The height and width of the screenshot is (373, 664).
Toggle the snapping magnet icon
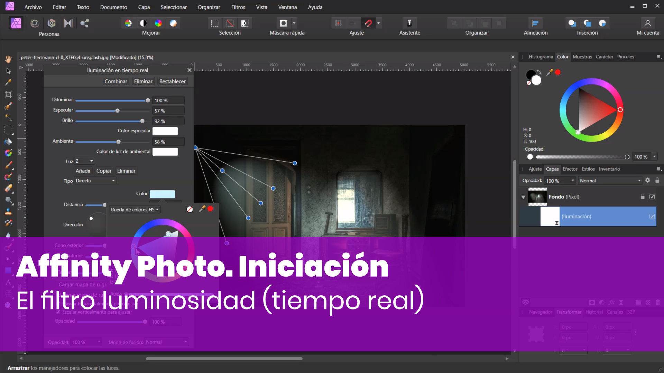pos(368,23)
